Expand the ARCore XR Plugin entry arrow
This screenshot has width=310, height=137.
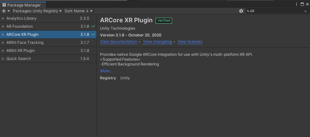click(3, 34)
